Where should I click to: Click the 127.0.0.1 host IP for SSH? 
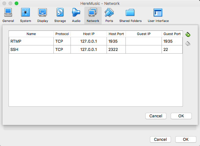point(89,49)
